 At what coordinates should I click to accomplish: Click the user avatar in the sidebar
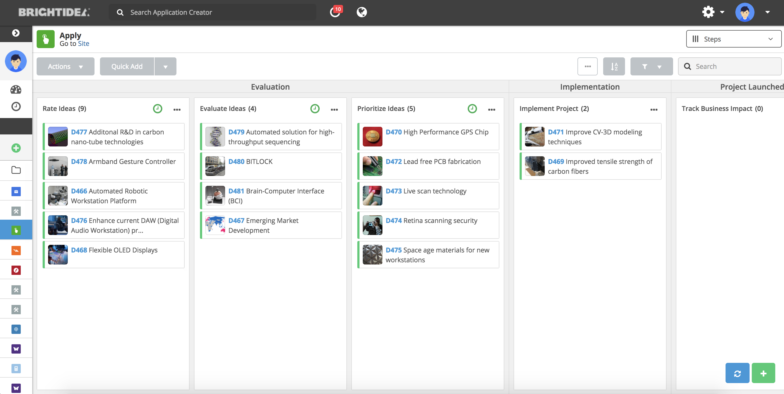[16, 61]
